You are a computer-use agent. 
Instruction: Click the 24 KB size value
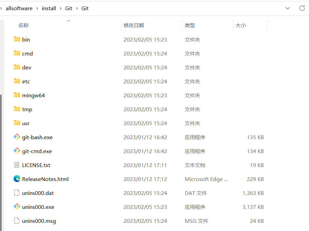point(257,221)
